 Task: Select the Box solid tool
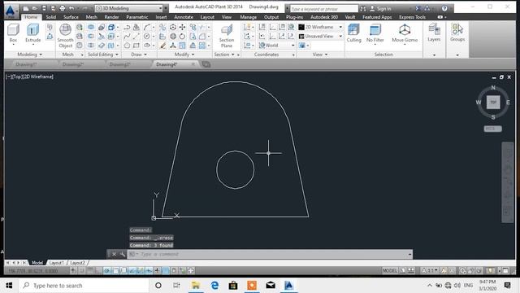tap(13, 33)
